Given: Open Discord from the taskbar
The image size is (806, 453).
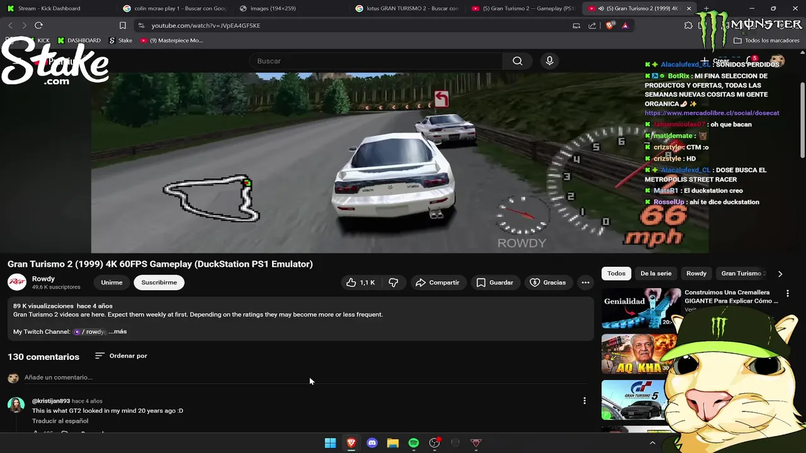Looking at the screenshot, I should (x=372, y=443).
